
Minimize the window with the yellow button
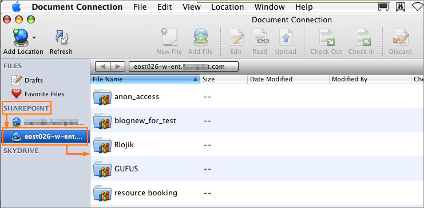tap(19, 19)
